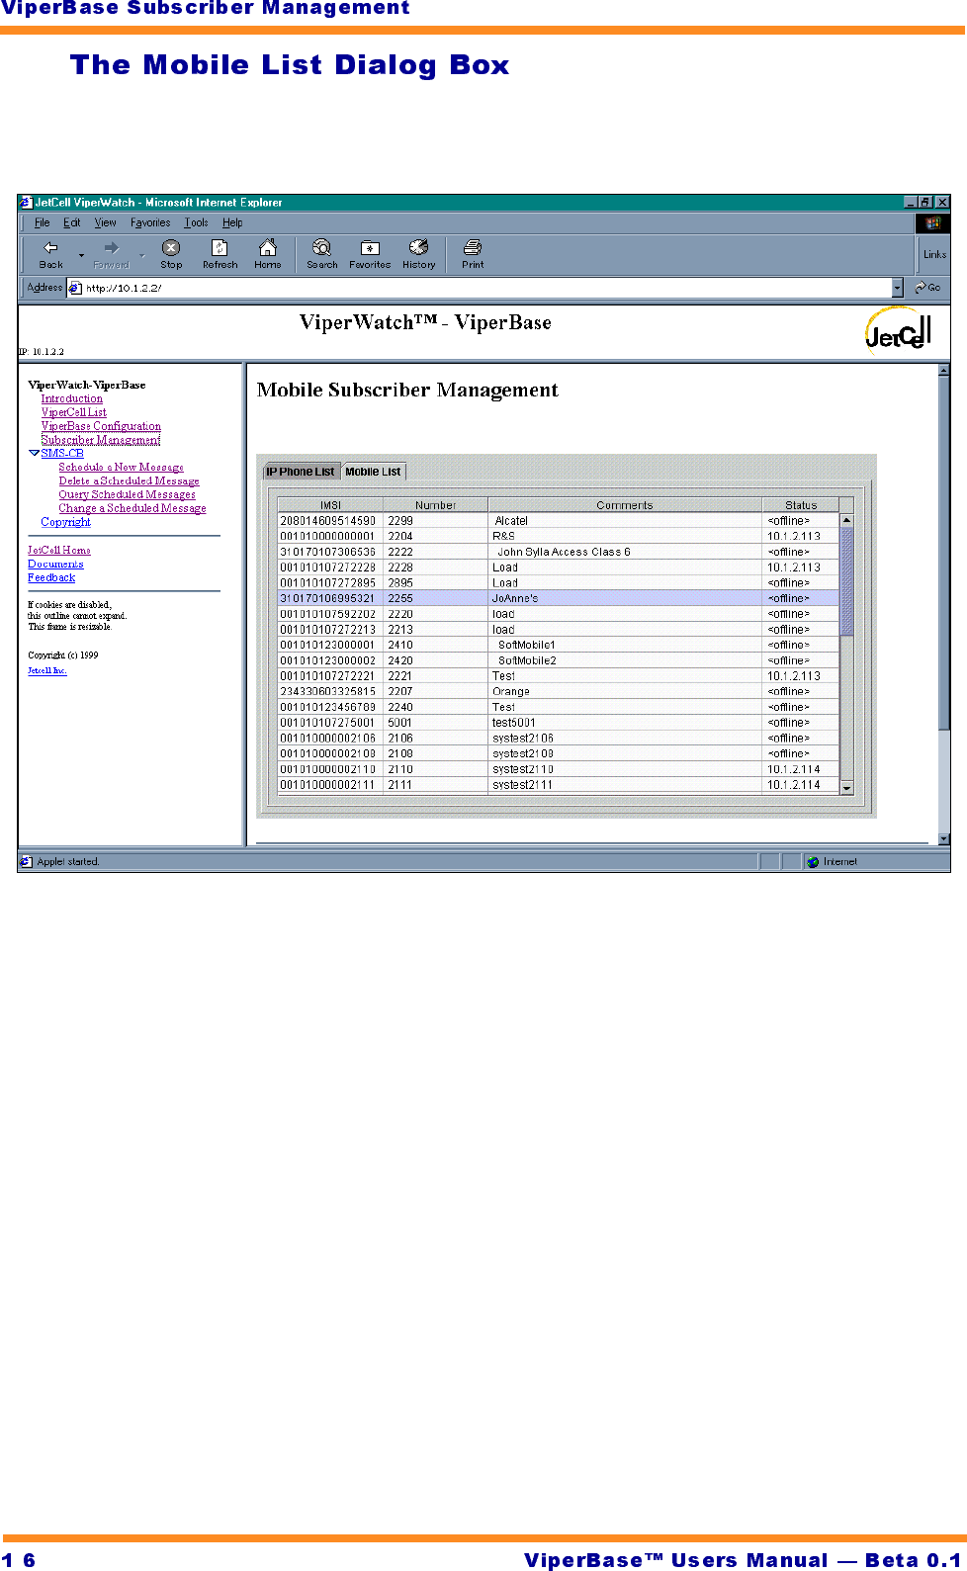Select IMSI 001010000002111 cell
Viewport: 967px width, 1571px height.
[x=330, y=785]
